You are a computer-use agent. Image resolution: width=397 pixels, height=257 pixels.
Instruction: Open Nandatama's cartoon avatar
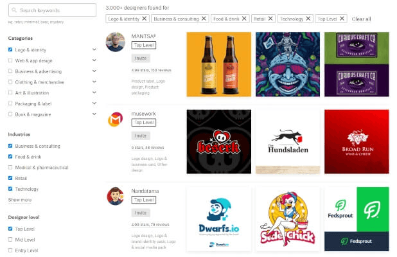(115, 196)
